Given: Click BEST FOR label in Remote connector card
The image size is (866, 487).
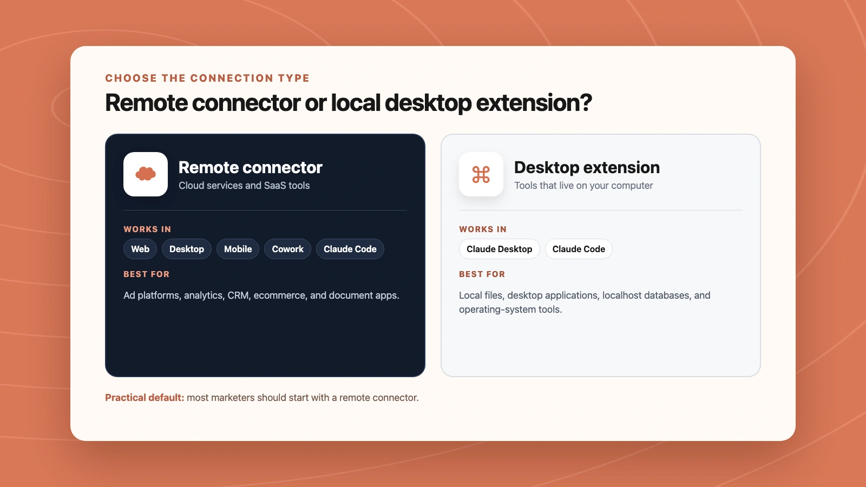Looking at the screenshot, I should pyautogui.click(x=146, y=274).
